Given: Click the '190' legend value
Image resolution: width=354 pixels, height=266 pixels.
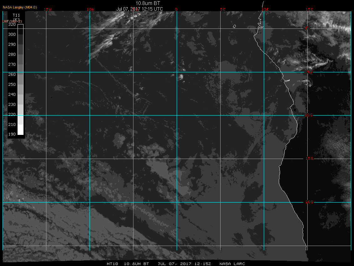Looking at the screenshot, I should (12, 134).
